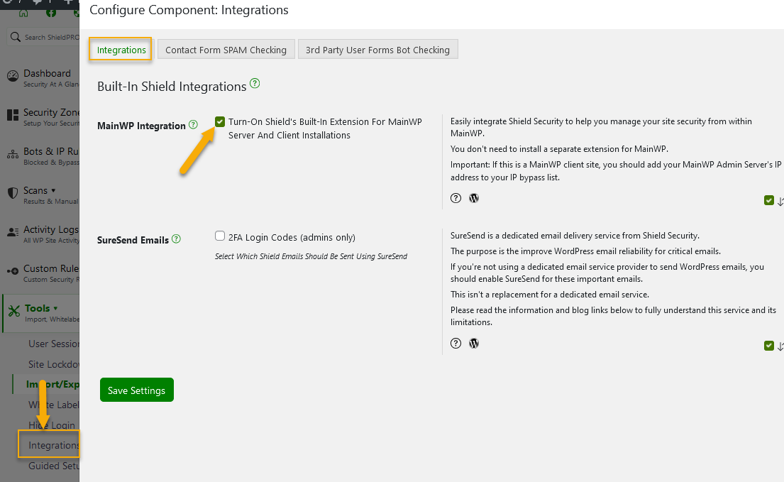Click the Bots & IP Rules sidebar label
This screenshot has height=482, width=784.
pyautogui.click(x=51, y=151)
